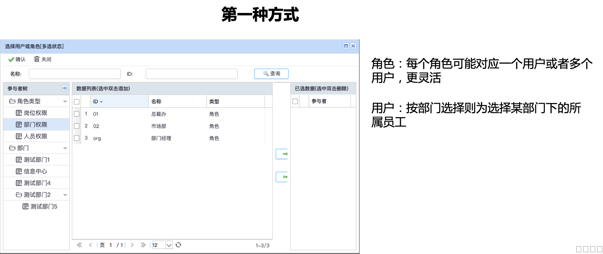This screenshot has height=254, width=603.
Task: Open the page size dropdown showing 12
Action: (169, 245)
